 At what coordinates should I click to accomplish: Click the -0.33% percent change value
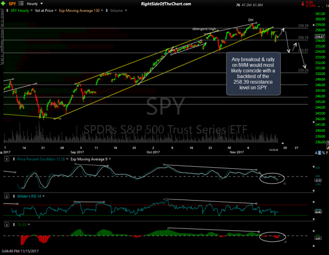[310, 6]
